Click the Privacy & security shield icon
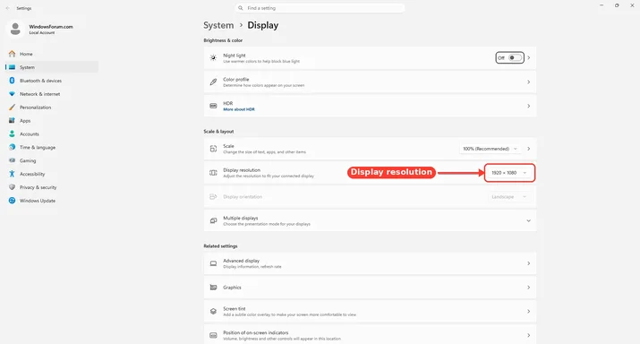The image size is (640, 344). (12, 187)
